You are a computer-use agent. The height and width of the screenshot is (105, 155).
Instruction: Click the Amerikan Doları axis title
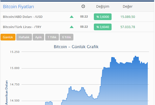click(6, 93)
